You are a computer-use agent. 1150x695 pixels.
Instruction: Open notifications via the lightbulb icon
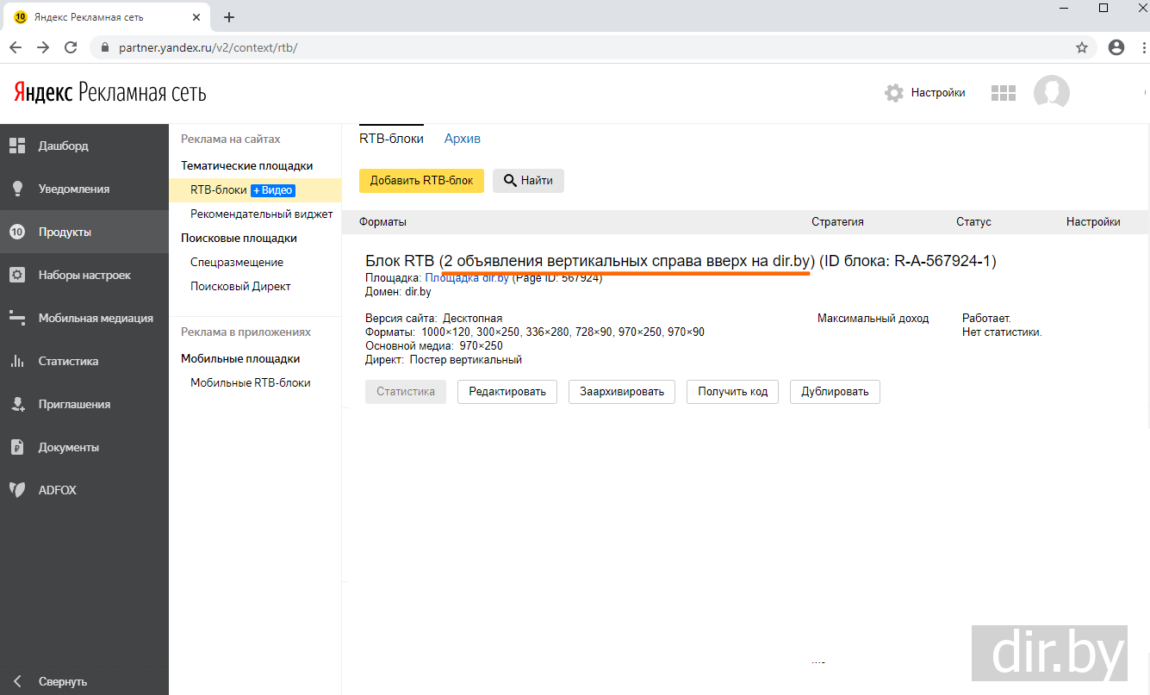(17, 189)
